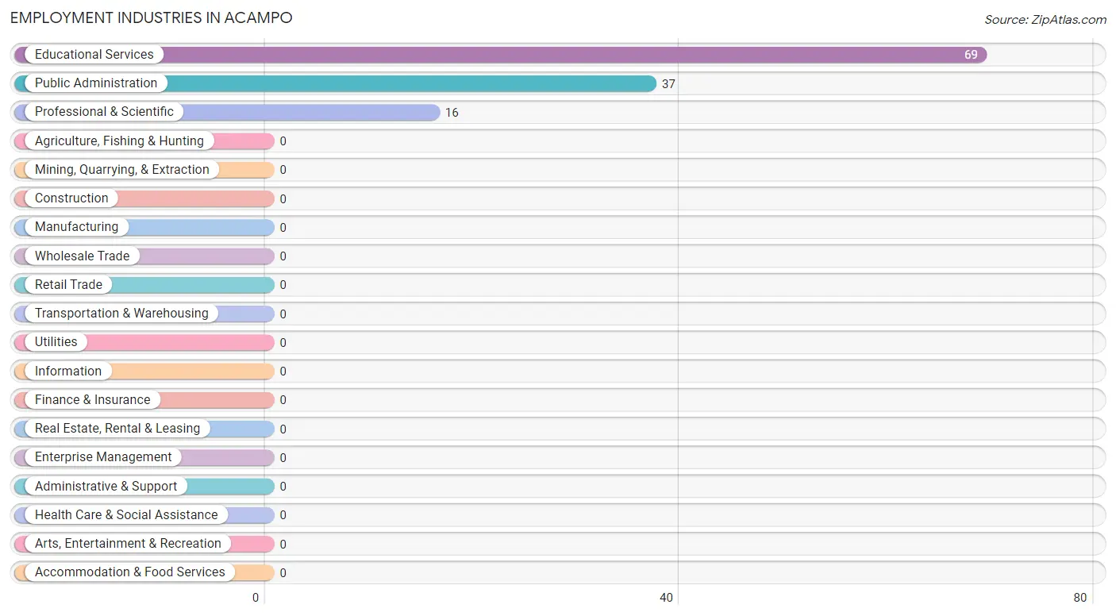
Task: Select the Retail Trade label
Action: point(68,285)
